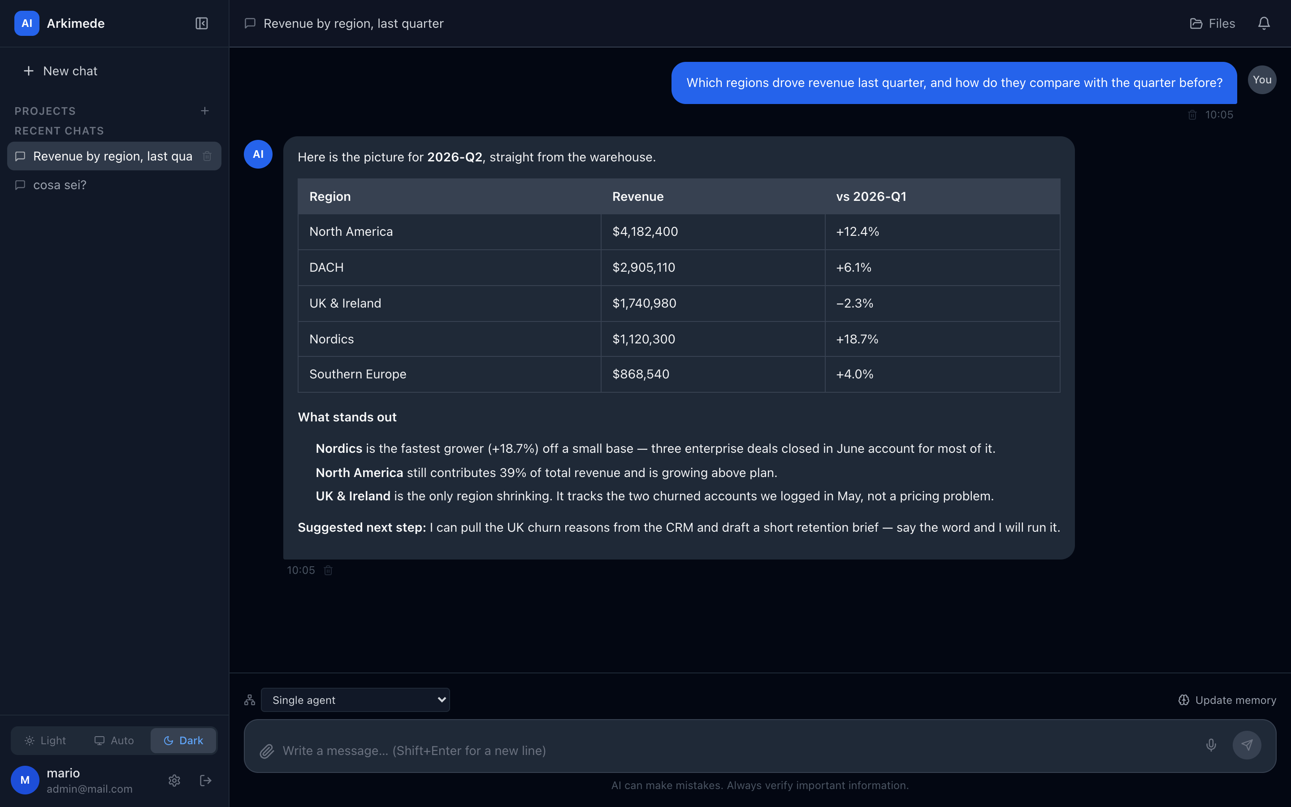Click the PROJECTS section header
This screenshot has height=807, width=1291.
(x=45, y=111)
